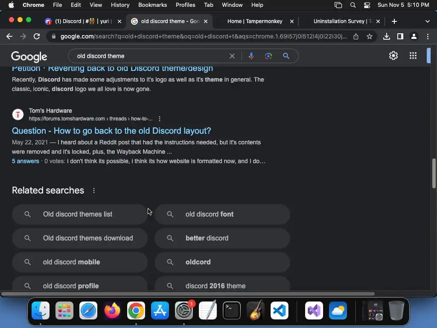
Task: Open the purple Visual Studio Dock icon
Action: click(314, 310)
